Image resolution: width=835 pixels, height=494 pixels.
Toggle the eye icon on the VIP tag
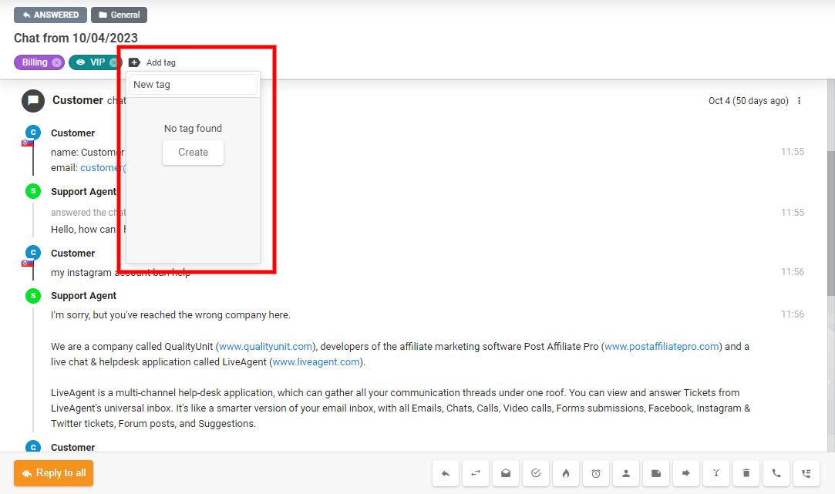click(x=79, y=62)
